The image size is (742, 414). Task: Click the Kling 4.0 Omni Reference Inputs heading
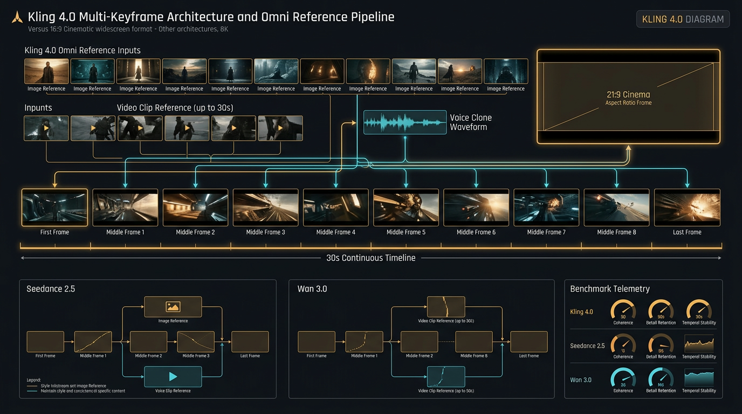(83, 51)
